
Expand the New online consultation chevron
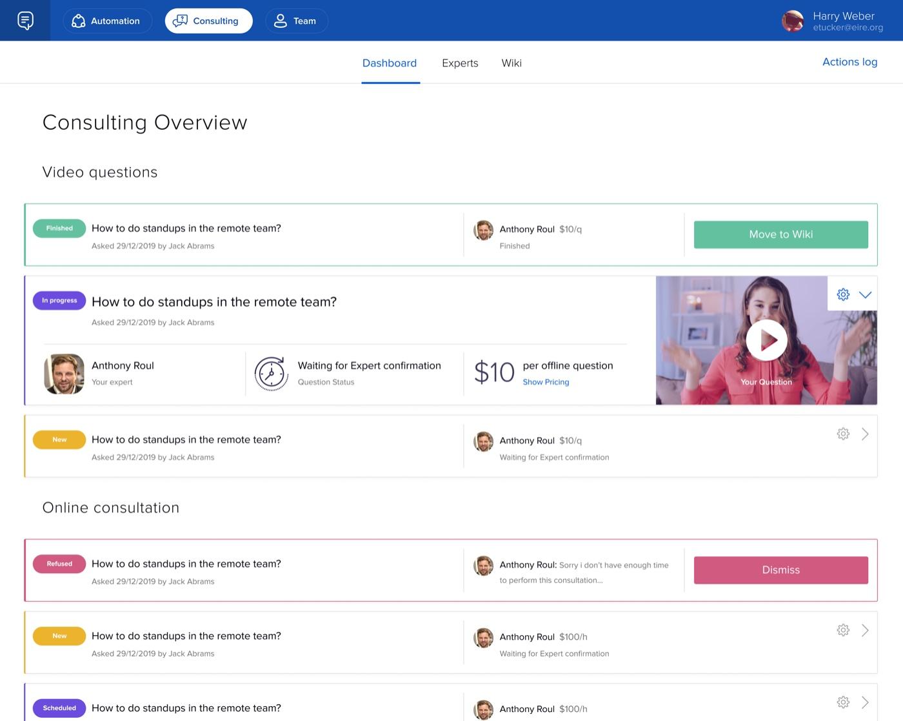tap(865, 630)
